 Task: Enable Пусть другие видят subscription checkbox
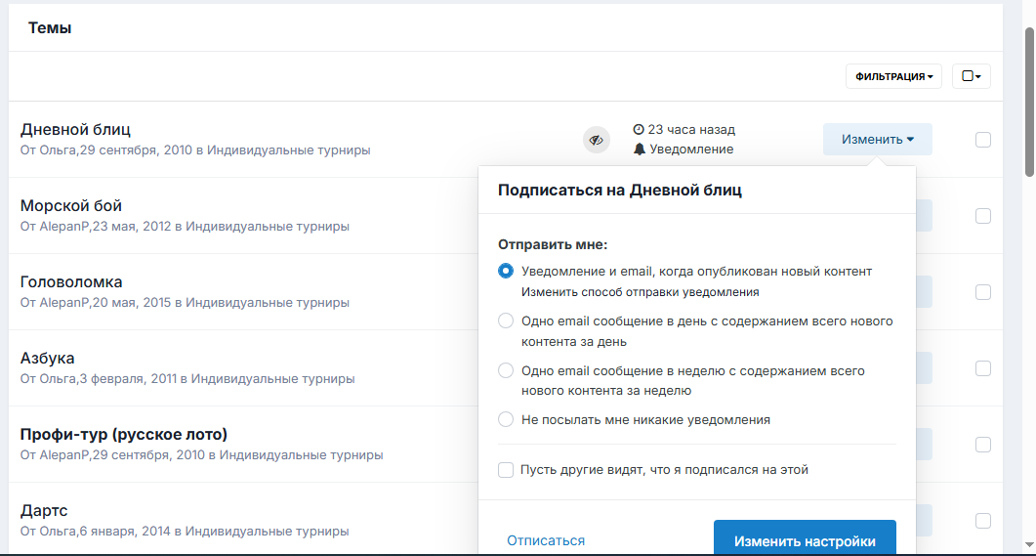click(506, 470)
